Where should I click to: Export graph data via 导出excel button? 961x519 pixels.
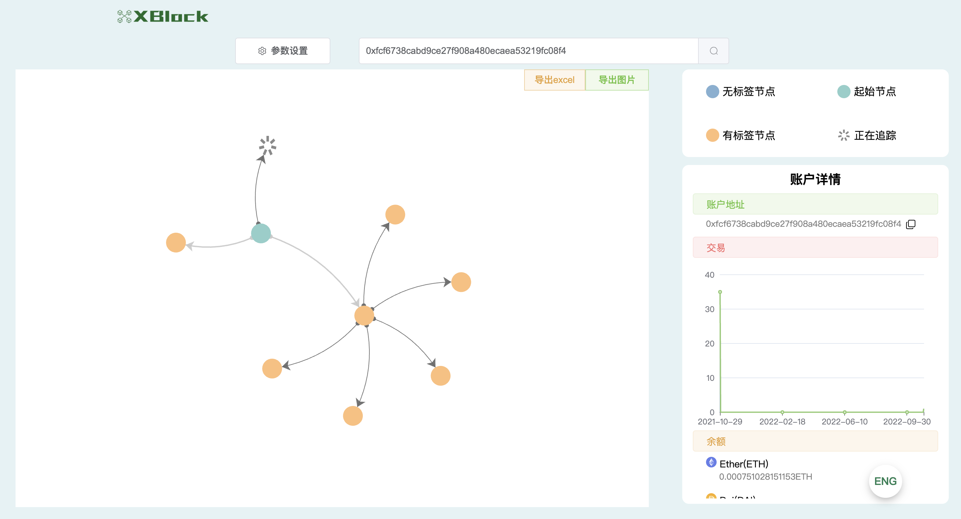(x=554, y=80)
